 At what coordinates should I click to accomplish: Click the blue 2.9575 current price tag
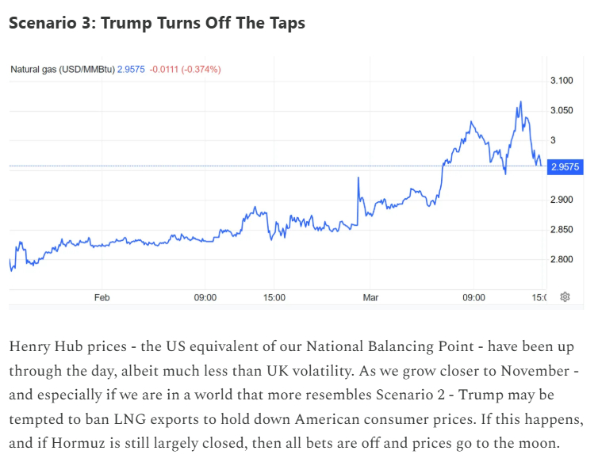pos(565,166)
